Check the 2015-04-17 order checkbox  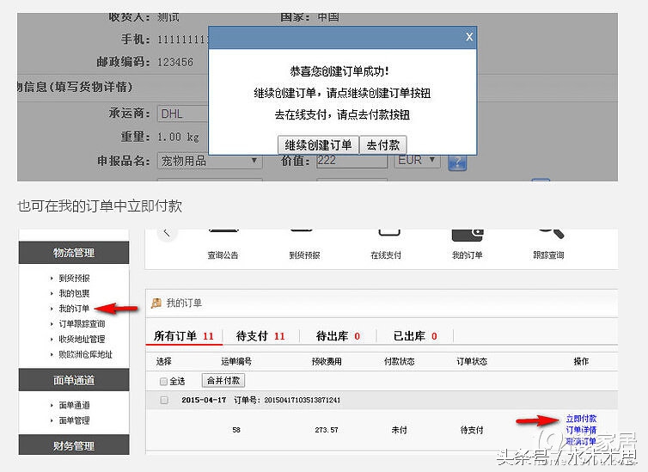coord(164,400)
